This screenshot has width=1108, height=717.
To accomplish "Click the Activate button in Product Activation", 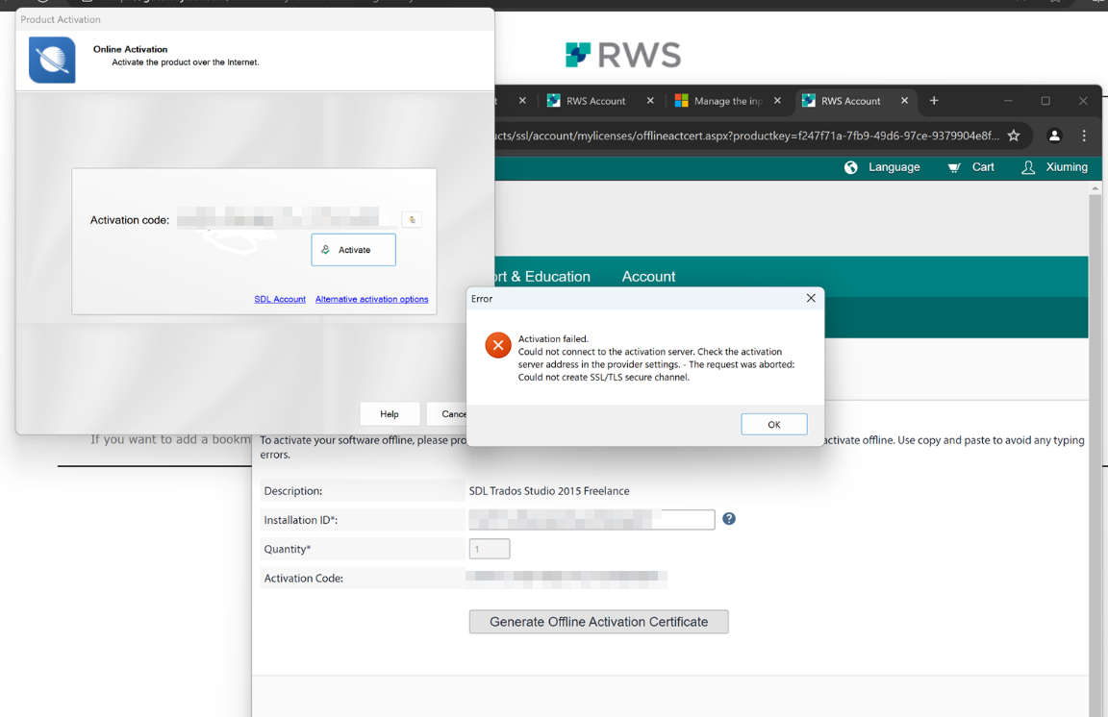I will pyautogui.click(x=353, y=250).
